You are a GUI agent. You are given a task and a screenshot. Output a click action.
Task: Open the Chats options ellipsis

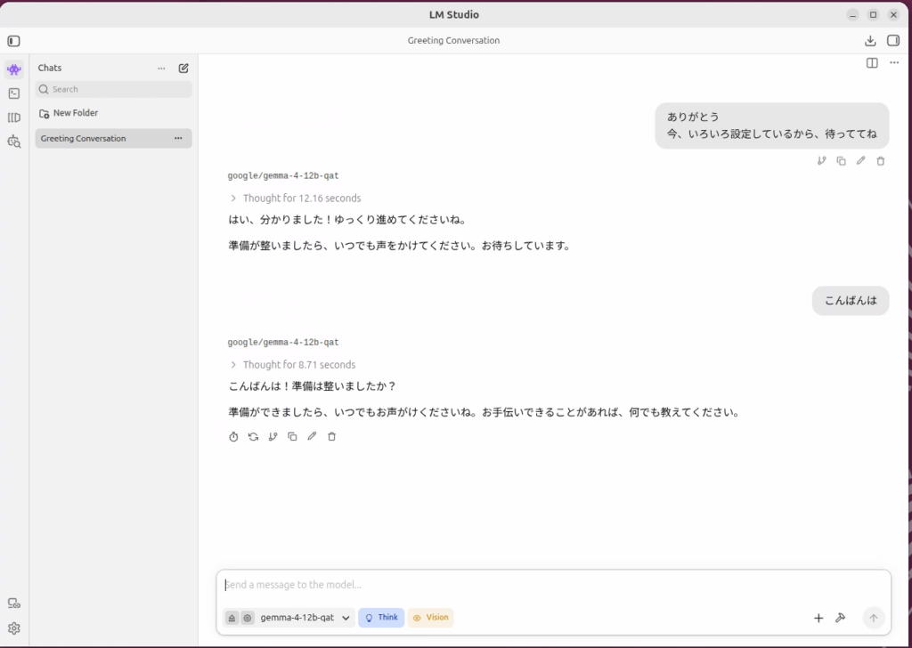(162, 68)
